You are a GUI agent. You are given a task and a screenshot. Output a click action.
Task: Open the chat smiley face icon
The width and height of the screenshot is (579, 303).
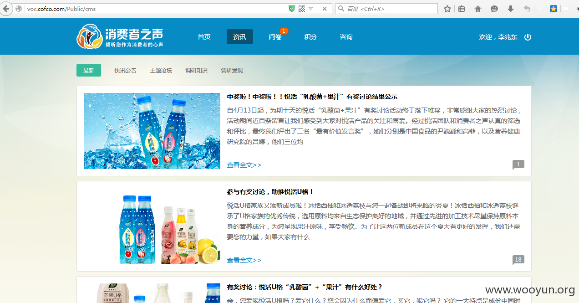tap(494, 9)
